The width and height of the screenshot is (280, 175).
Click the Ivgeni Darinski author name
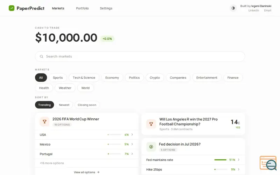261,6
